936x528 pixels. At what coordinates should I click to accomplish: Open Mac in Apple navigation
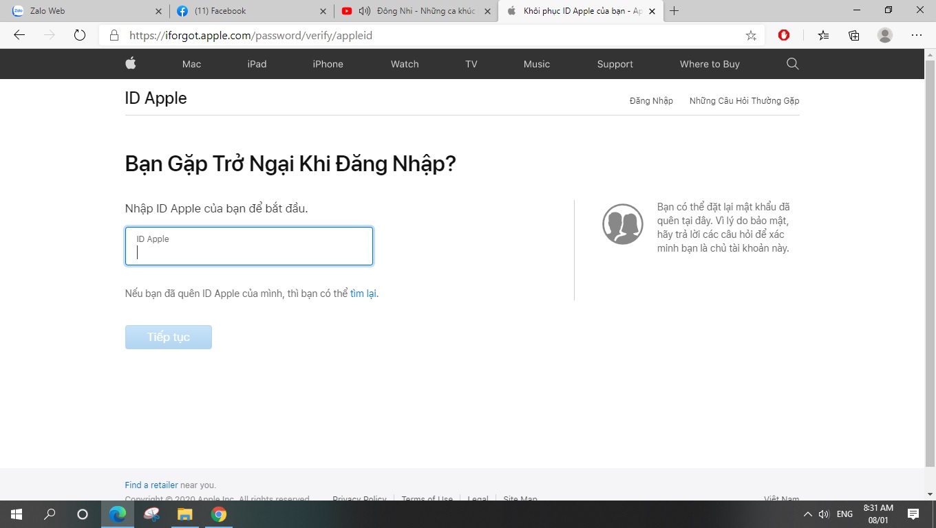tap(191, 64)
